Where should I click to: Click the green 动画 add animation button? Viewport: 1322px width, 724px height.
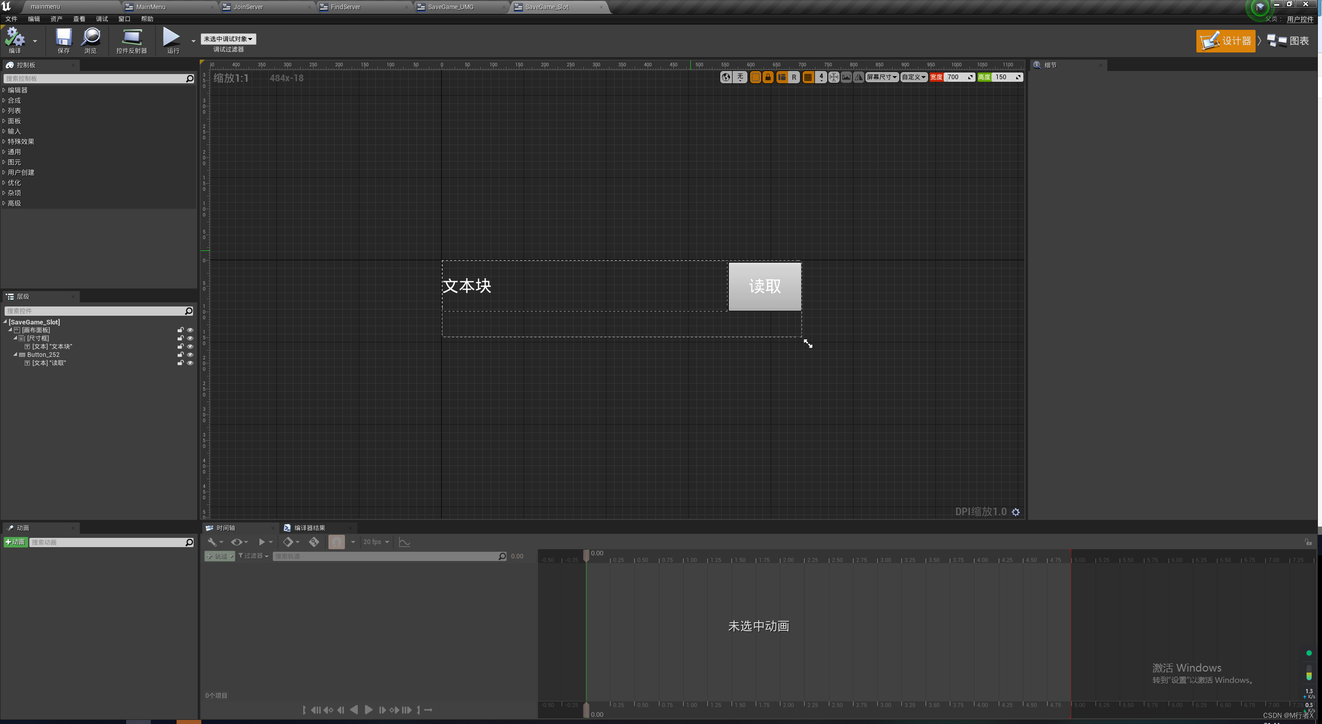coord(16,542)
